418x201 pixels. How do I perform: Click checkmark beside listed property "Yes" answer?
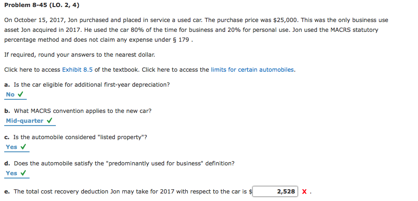click(x=23, y=147)
